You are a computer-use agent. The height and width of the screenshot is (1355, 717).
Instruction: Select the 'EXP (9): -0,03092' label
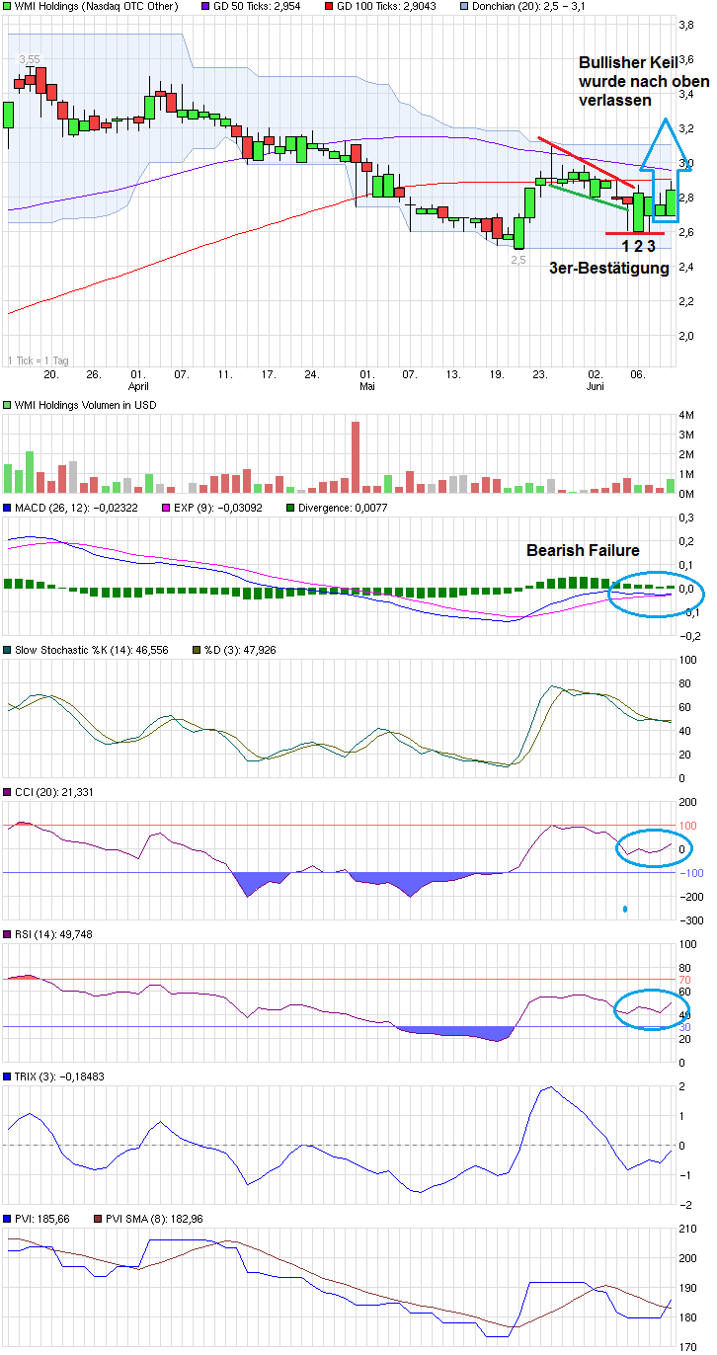click(x=218, y=508)
